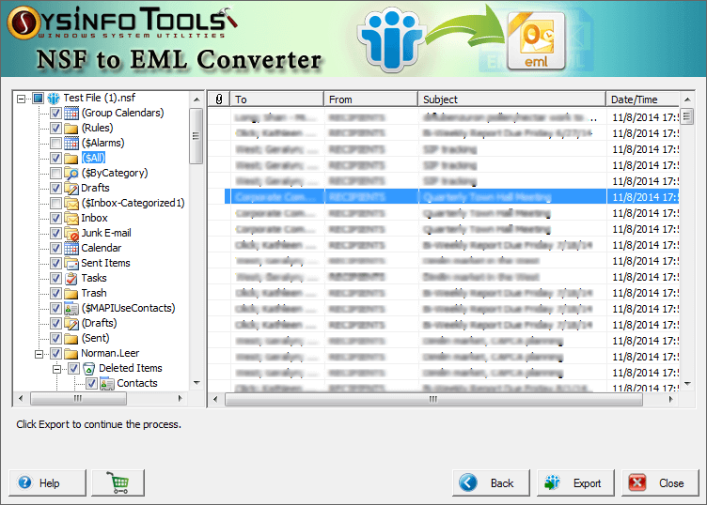
Task: Click the folder tree scroll left arrow
Action: (x=21, y=398)
